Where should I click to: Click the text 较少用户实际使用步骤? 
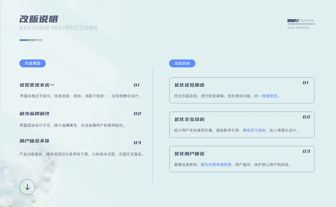pyautogui.click(x=193, y=130)
